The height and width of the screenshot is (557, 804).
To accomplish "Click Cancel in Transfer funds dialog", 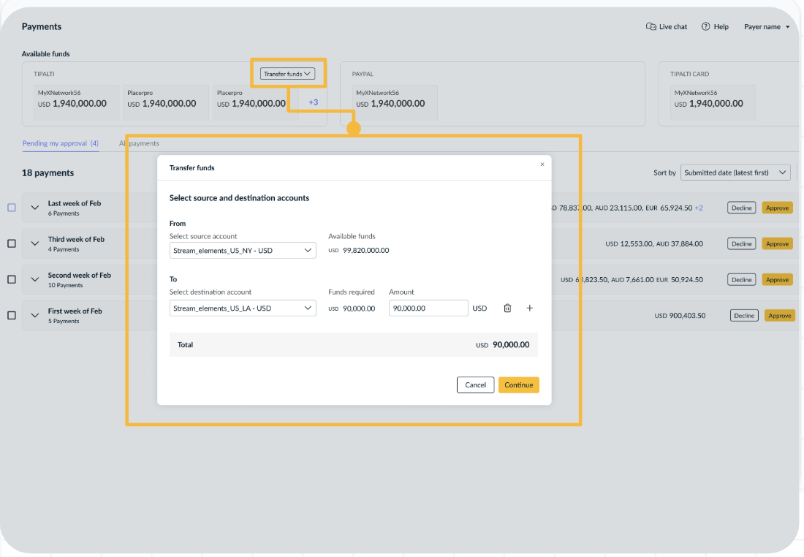I will (x=475, y=385).
